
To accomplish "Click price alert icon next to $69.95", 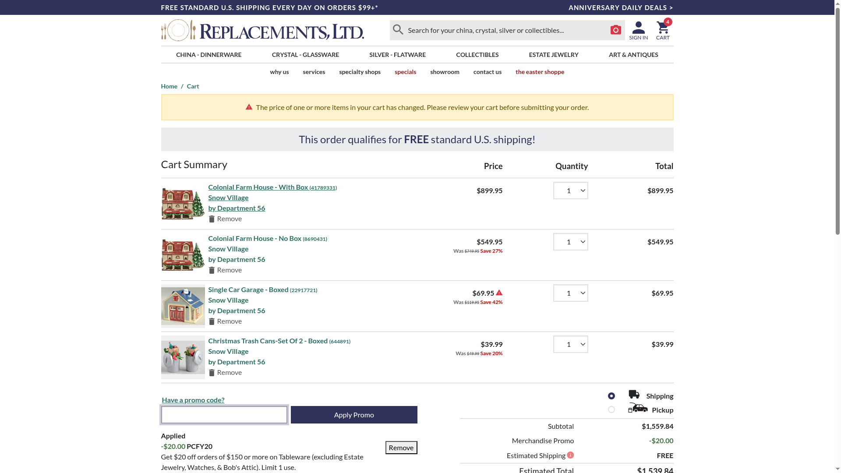I will click(499, 293).
